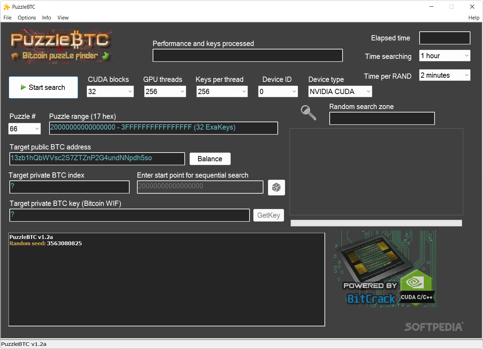
Task: Click the Random seed line in log
Action: [x=46, y=243]
